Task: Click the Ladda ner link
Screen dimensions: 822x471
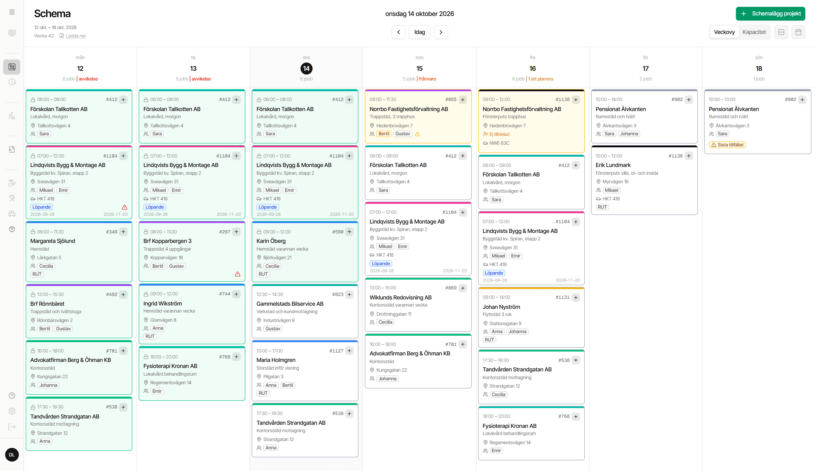Action: click(x=76, y=36)
